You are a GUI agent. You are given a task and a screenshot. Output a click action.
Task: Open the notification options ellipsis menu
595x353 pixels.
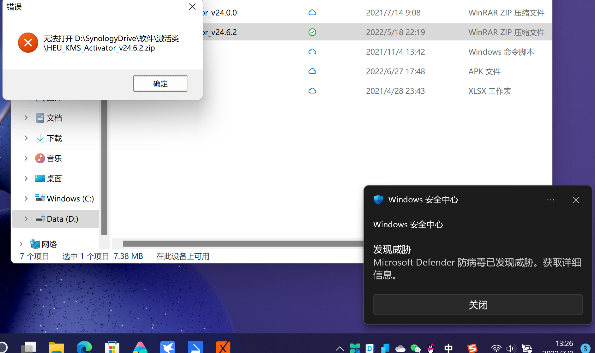point(551,200)
